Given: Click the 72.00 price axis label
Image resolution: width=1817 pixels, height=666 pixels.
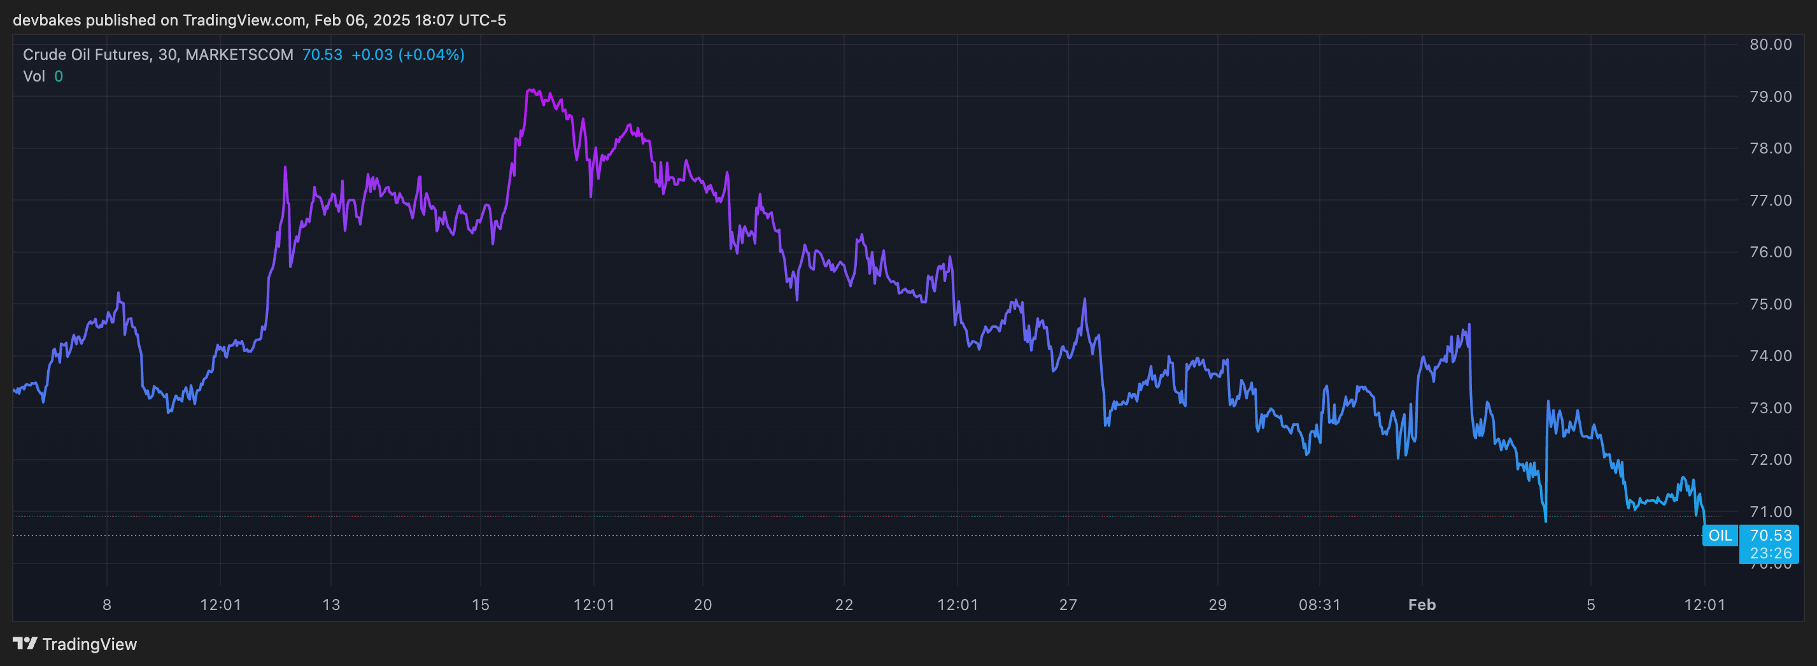Looking at the screenshot, I should point(1771,459).
